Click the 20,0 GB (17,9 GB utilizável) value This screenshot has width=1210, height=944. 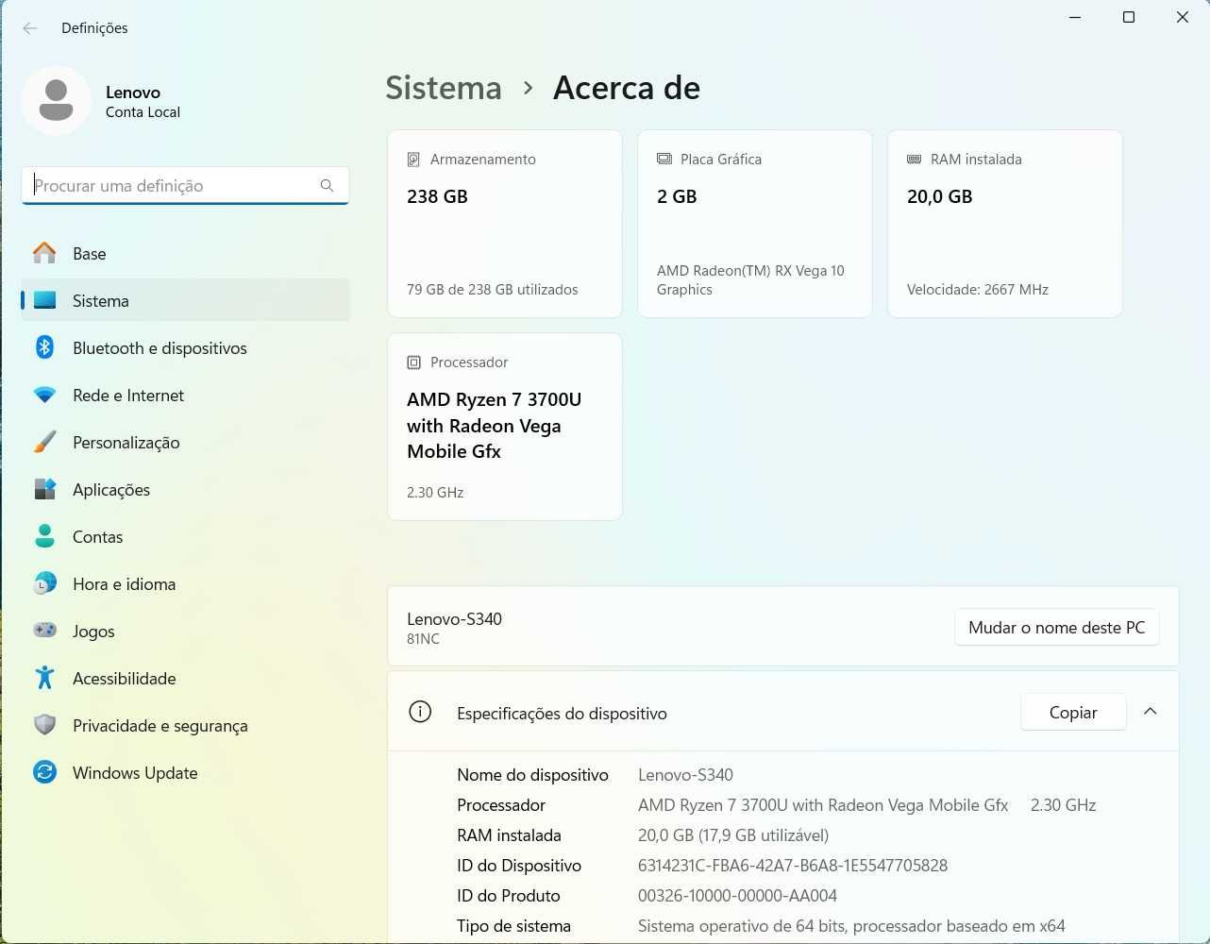(733, 835)
